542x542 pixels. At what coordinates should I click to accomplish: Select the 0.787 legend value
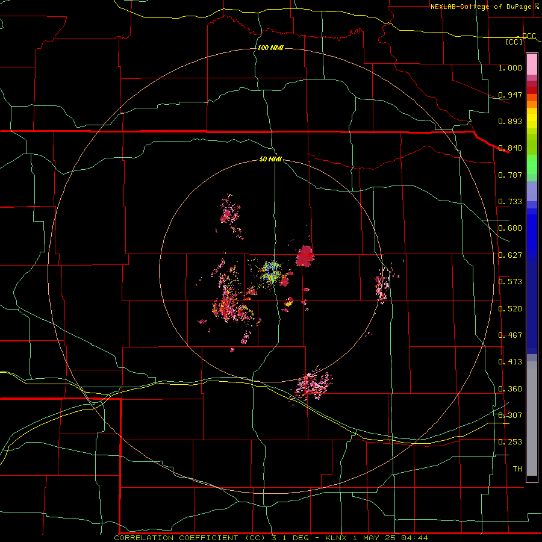510,175
